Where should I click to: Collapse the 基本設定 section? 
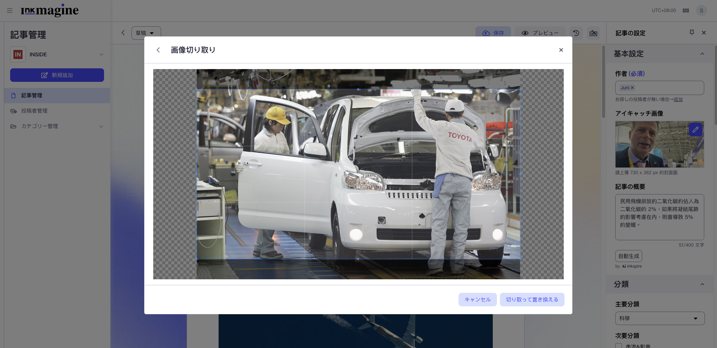(702, 54)
